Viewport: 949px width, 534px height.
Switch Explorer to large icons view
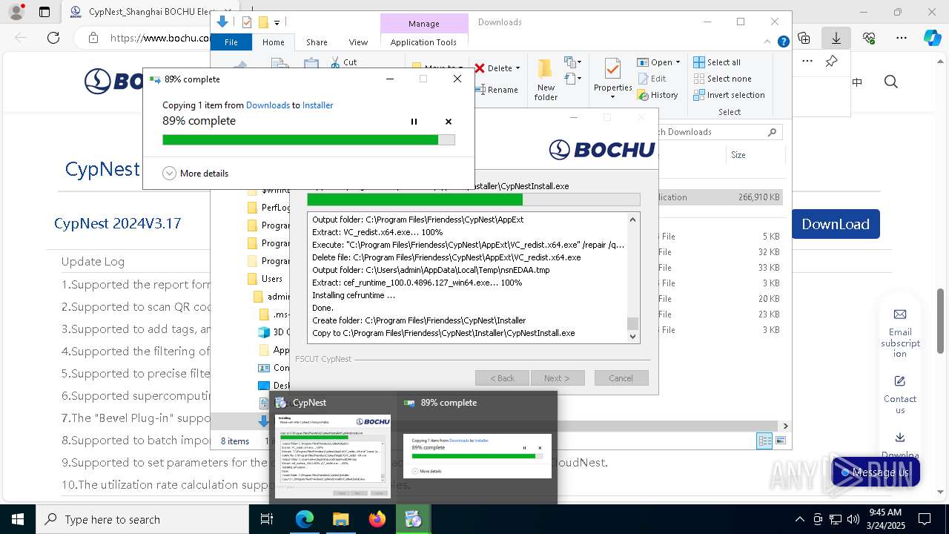(780, 441)
